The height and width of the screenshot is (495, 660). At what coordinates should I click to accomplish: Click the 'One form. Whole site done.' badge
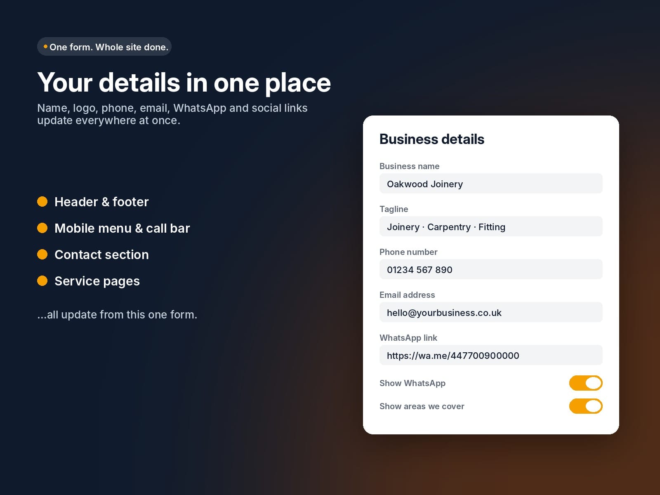[104, 47]
